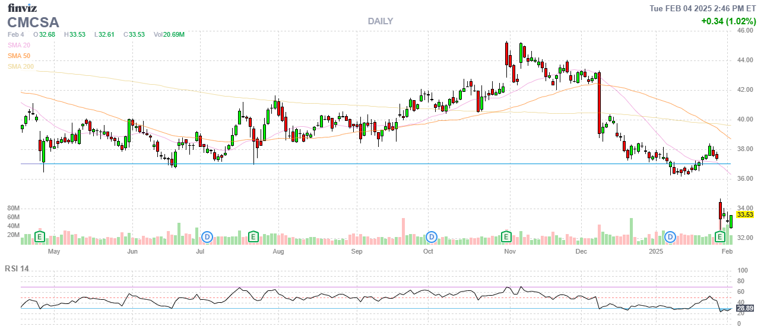Click the CMCSA ticker symbol
The height and width of the screenshot is (333, 764).
point(33,23)
